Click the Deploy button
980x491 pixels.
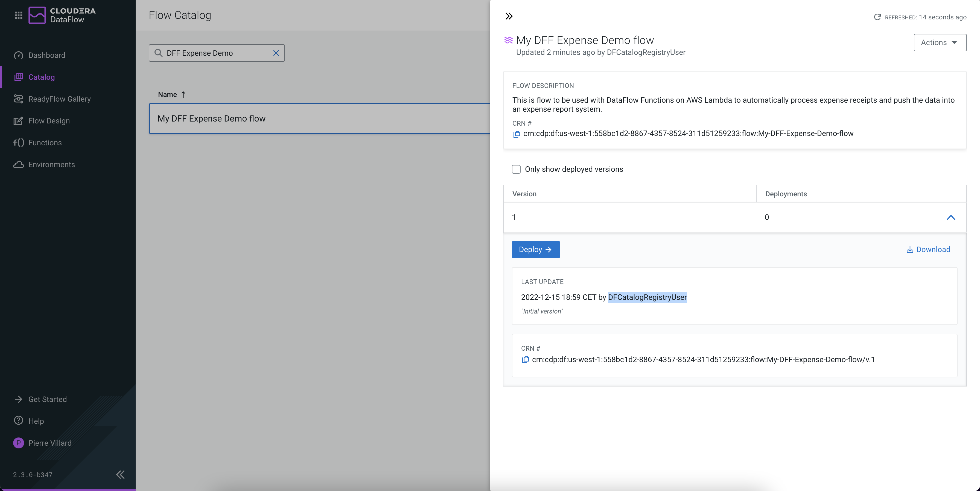(x=535, y=250)
